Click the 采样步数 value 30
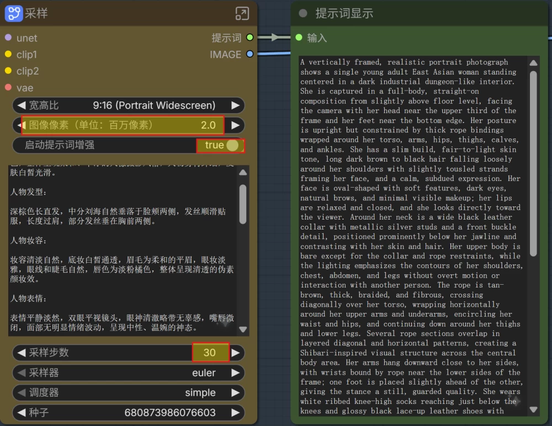The width and height of the screenshot is (552, 426). point(210,353)
